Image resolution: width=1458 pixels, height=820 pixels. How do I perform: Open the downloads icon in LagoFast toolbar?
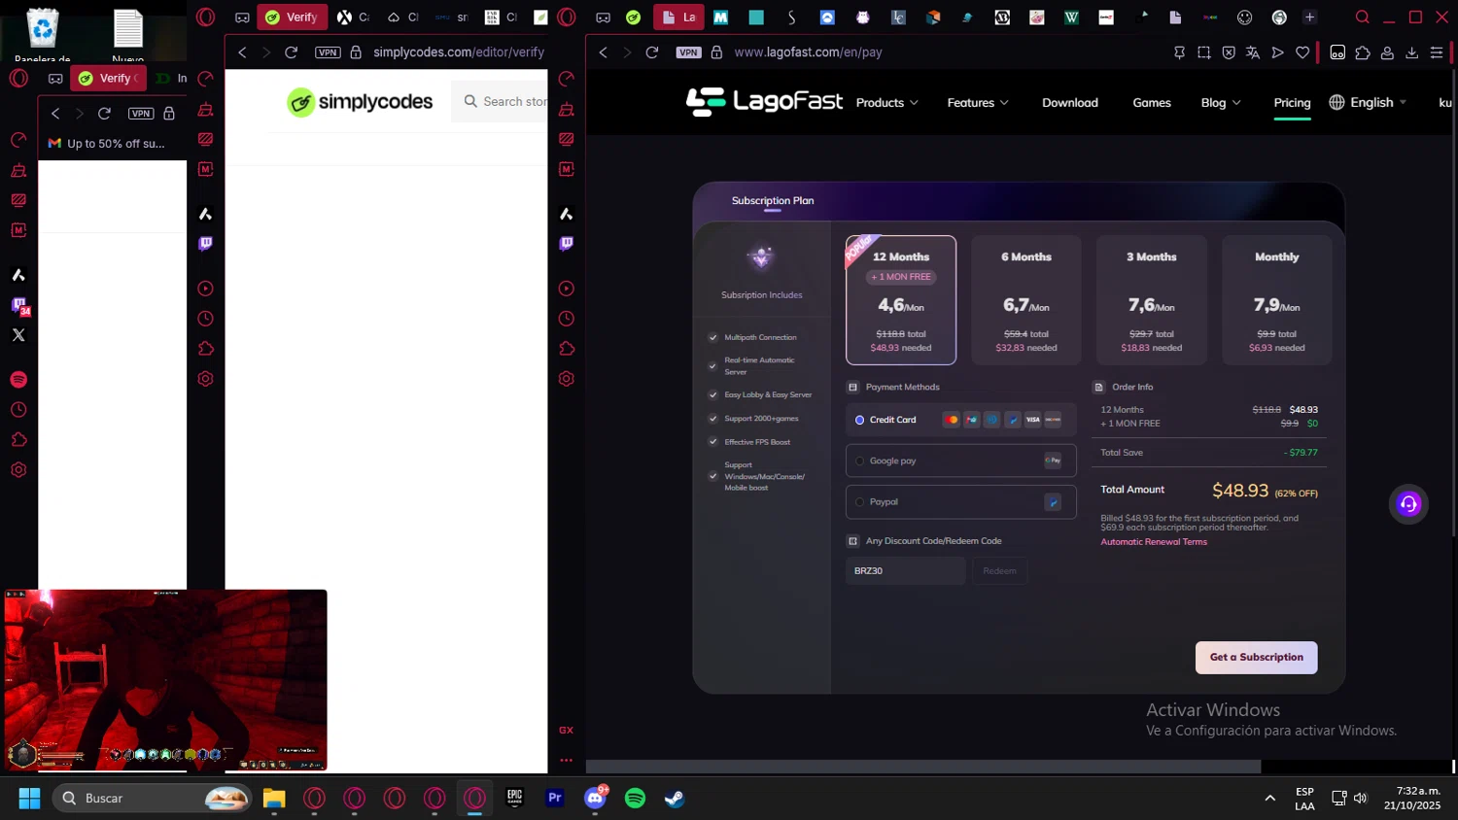click(1412, 52)
